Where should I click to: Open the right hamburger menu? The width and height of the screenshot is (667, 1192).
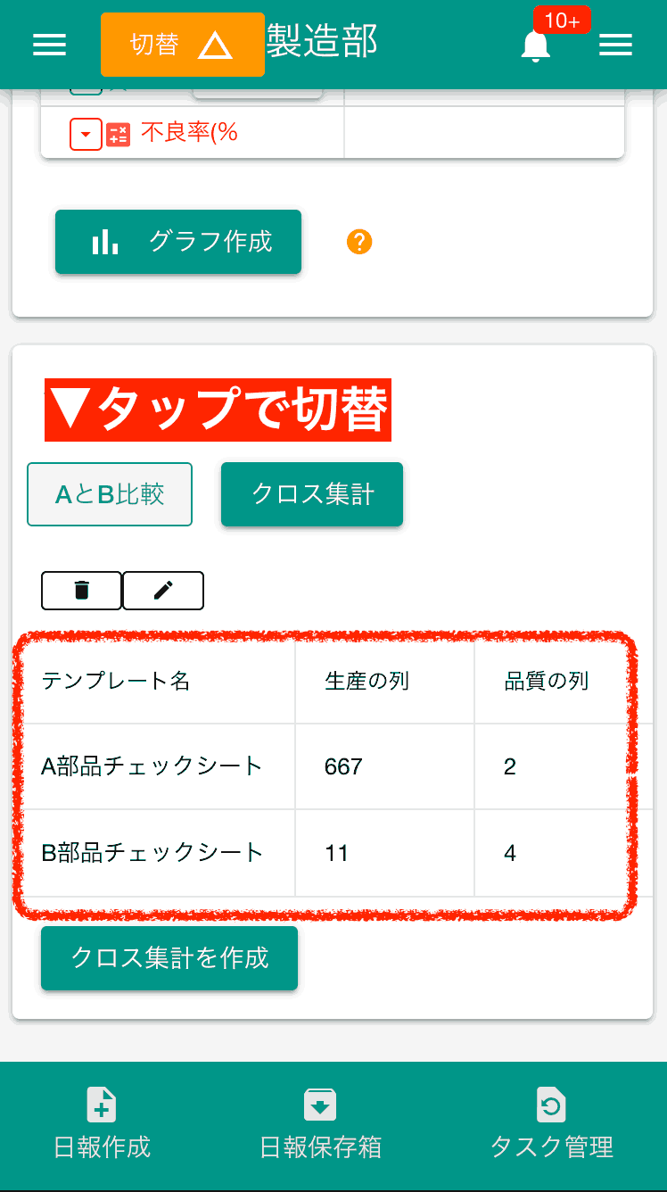click(615, 45)
